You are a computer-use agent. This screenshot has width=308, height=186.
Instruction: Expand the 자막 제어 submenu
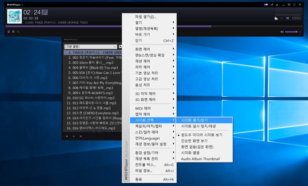click(x=153, y=67)
